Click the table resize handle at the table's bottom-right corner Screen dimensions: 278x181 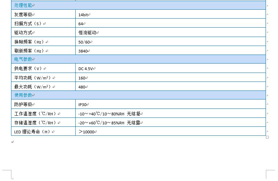[x=267, y=137]
